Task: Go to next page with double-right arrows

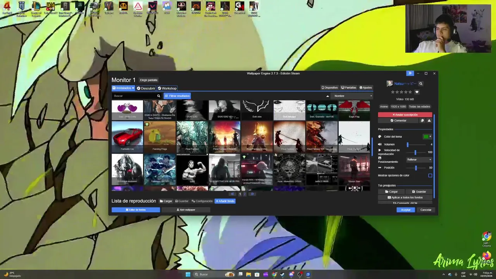Action: click(252, 194)
